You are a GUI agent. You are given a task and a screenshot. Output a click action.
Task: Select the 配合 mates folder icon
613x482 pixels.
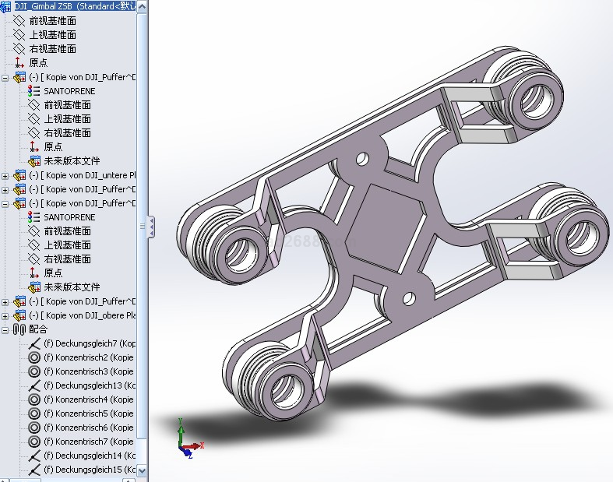(19, 329)
